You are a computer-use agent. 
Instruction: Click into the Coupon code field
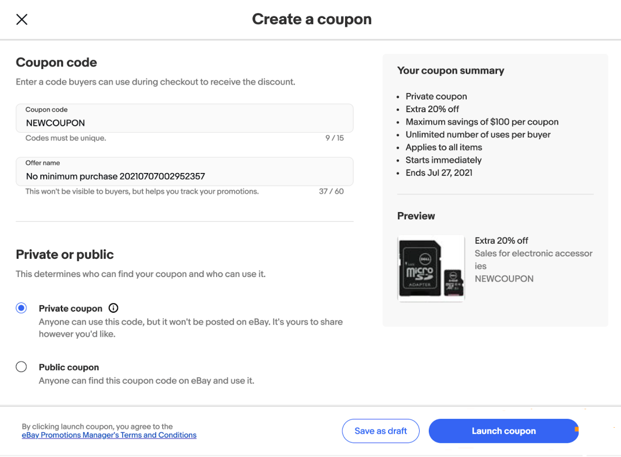click(184, 122)
